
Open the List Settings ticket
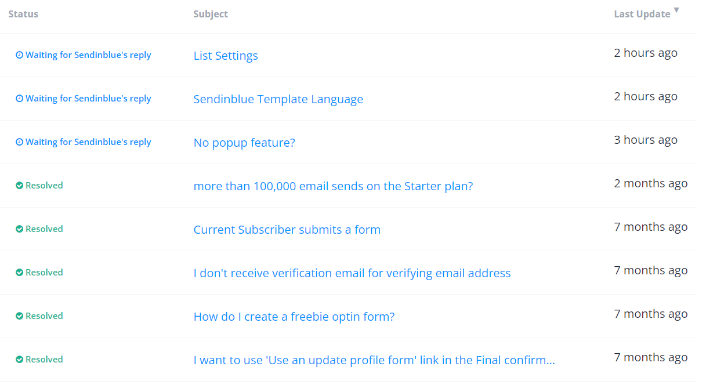tap(226, 56)
